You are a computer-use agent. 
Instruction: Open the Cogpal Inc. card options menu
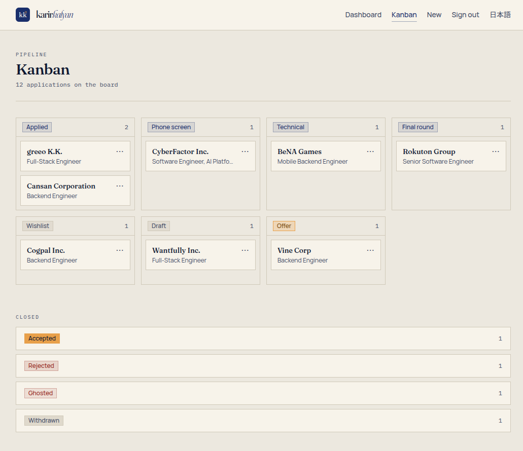click(120, 250)
